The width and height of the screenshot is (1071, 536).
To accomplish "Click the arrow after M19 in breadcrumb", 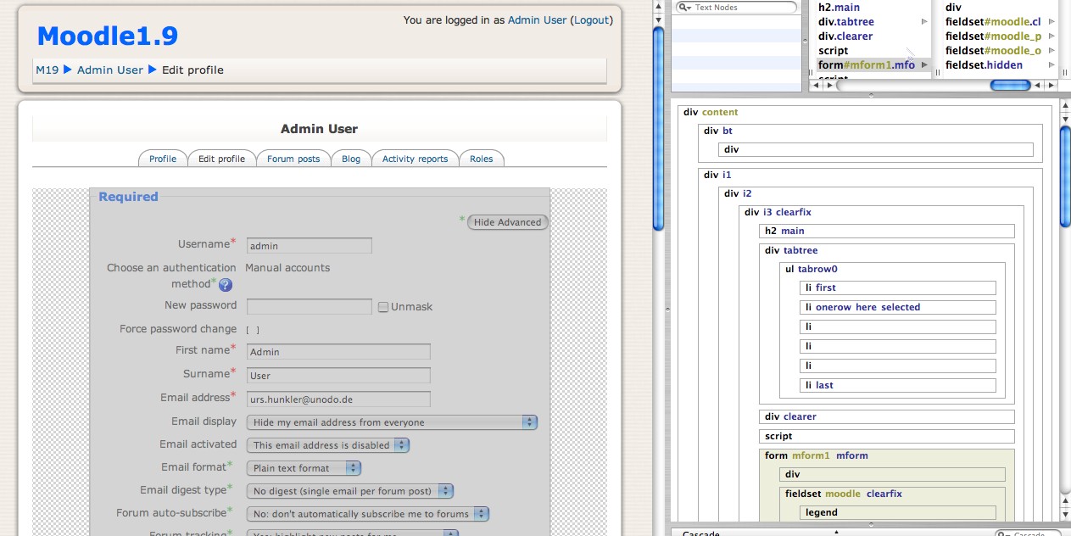I will pyautogui.click(x=68, y=70).
